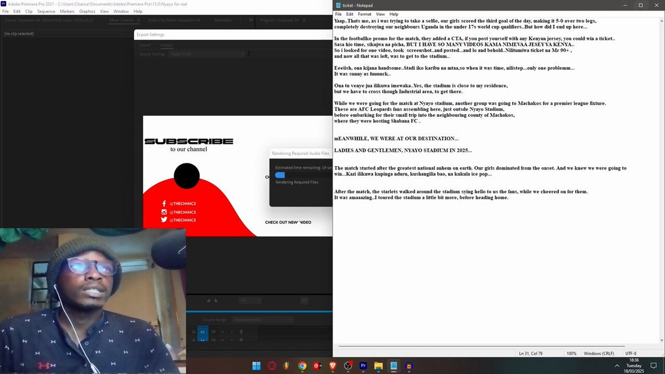Open the OBS-style recorder taskbar icon
Screen dimensions: 665x374
[348, 366]
